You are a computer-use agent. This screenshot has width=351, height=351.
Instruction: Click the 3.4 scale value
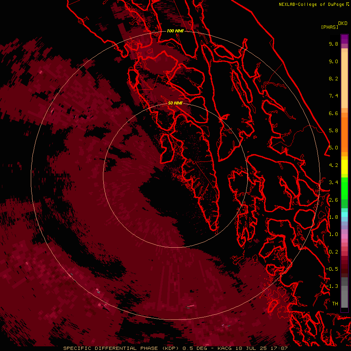pos(333,183)
